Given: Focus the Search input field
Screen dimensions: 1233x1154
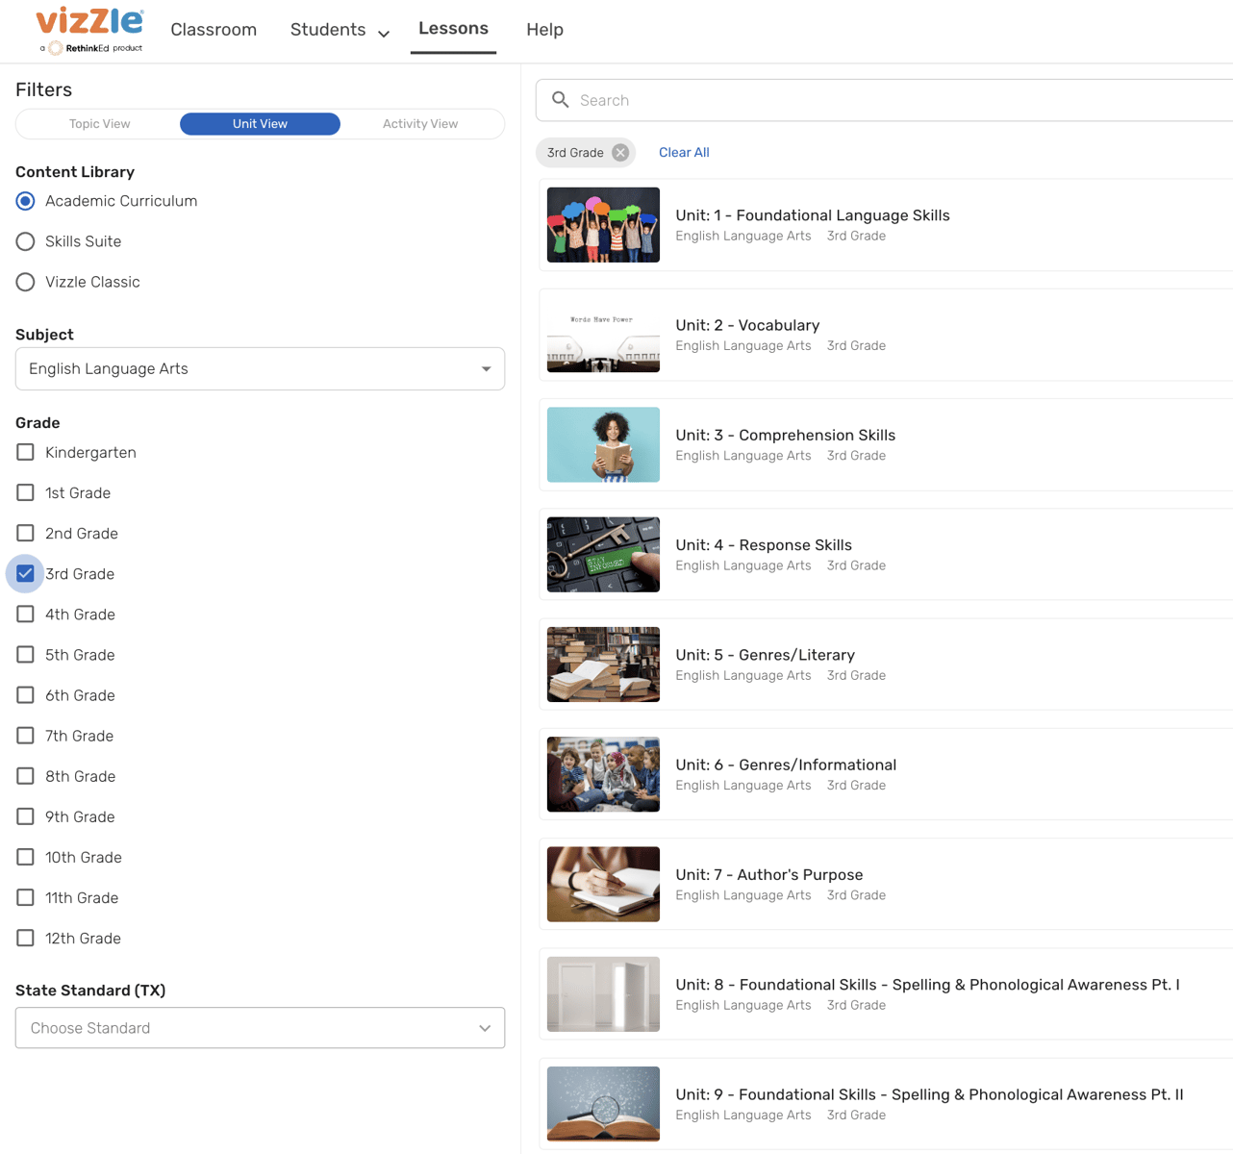Looking at the screenshot, I should coord(894,100).
